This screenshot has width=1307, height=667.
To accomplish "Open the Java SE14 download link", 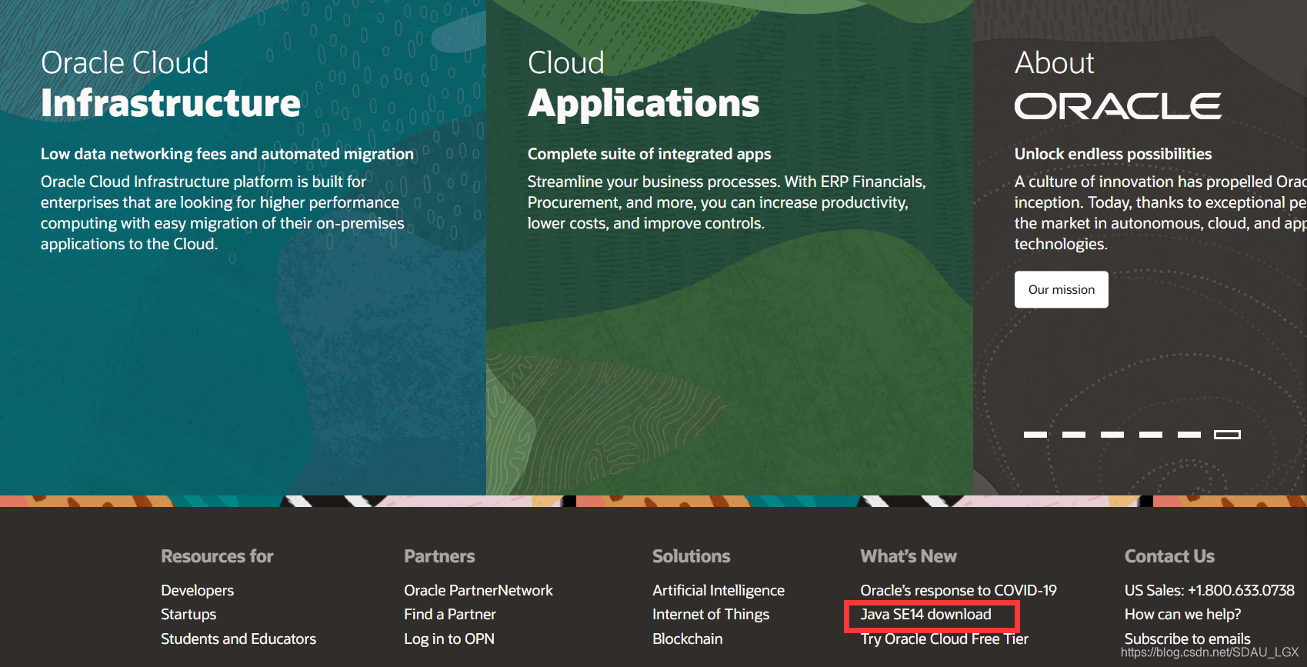I will [x=925, y=615].
